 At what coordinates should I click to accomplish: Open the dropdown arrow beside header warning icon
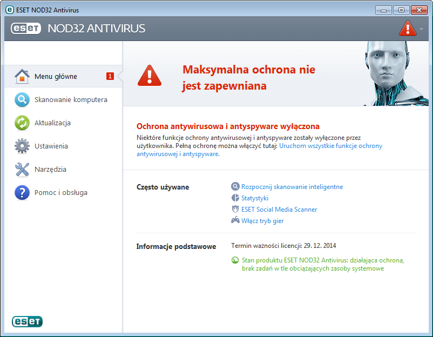coord(421,29)
